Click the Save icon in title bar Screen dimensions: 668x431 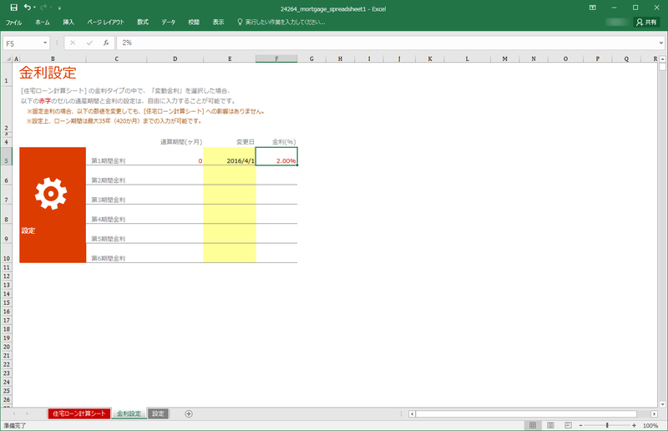(13, 8)
